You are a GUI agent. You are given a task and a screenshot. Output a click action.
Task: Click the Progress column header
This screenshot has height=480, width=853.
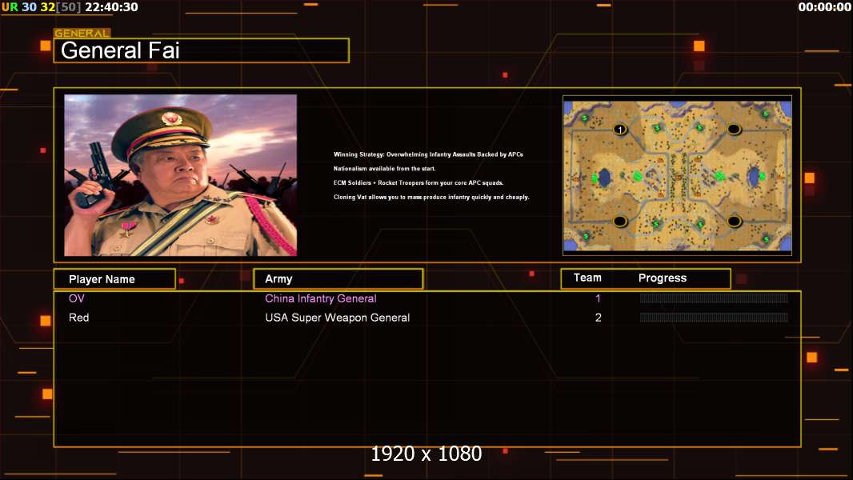click(x=663, y=278)
